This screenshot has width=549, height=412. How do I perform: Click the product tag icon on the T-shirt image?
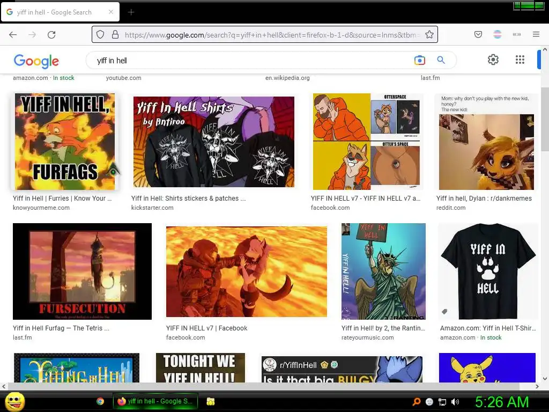tap(444, 312)
